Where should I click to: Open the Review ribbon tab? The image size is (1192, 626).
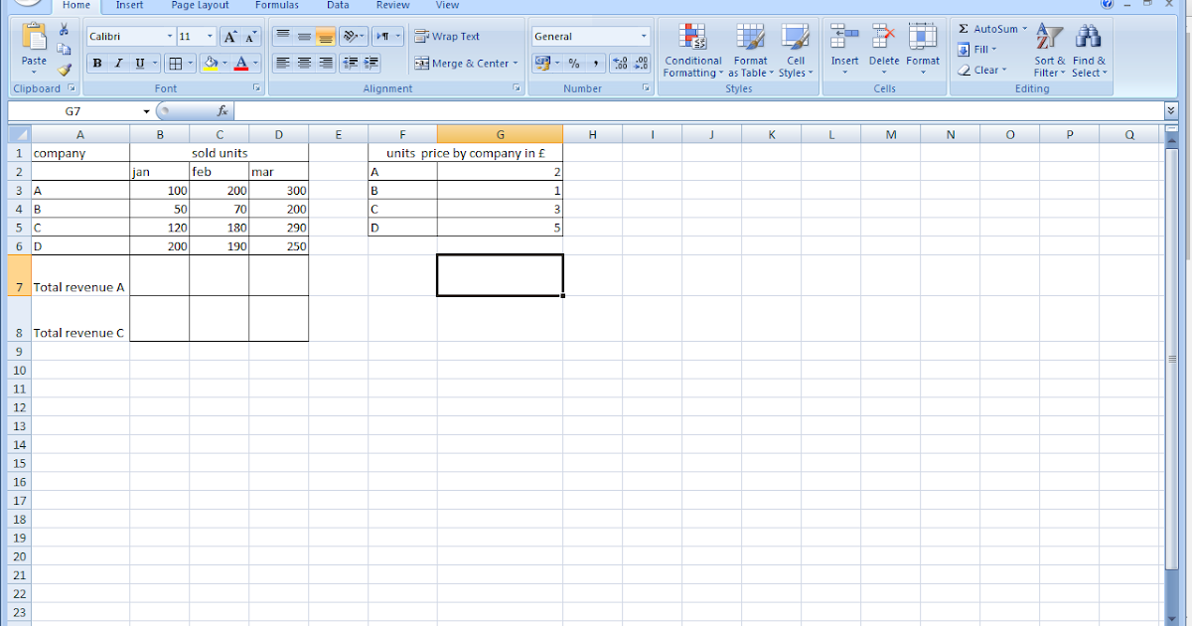click(392, 5)
